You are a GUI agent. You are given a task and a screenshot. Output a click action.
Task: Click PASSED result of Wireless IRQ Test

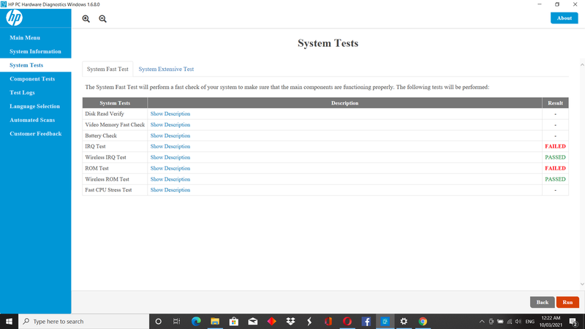click(x=555, y=157)
